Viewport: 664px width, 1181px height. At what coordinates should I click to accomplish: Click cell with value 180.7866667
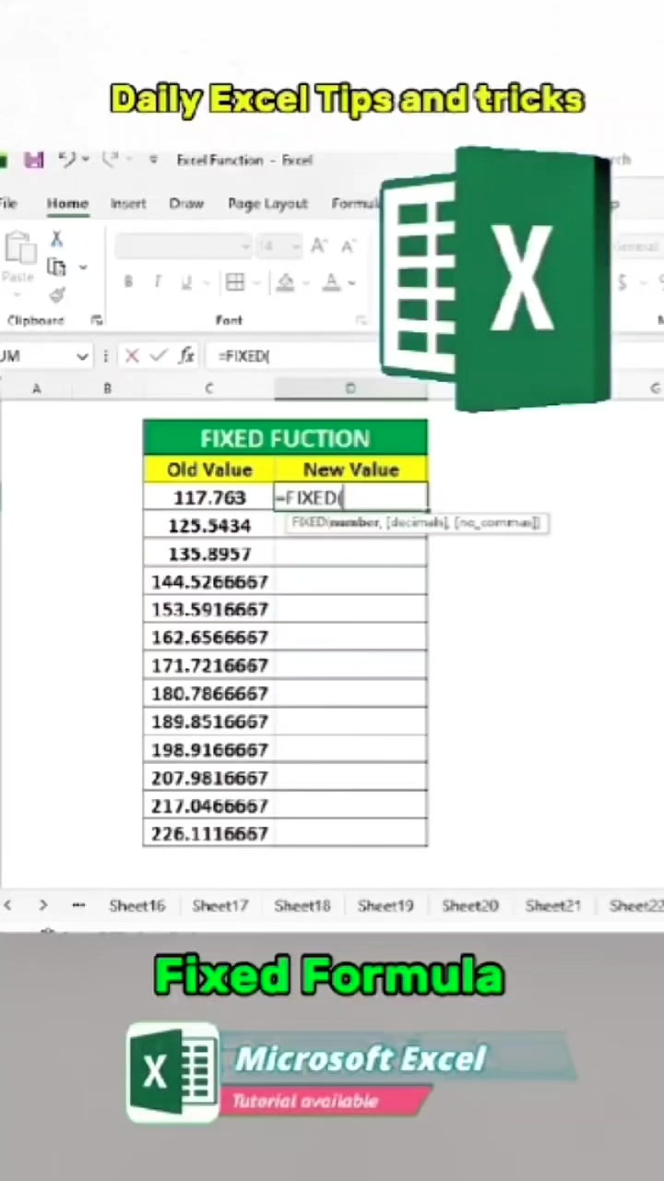point(209,694)
